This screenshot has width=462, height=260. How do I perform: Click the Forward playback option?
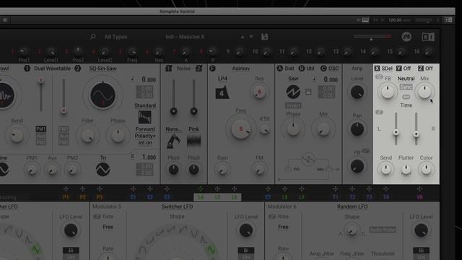[145, 129]
